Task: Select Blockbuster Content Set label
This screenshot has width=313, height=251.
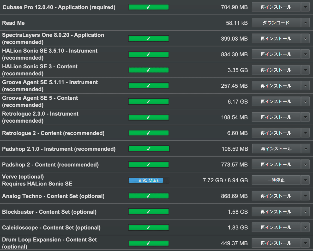Action: (x=49, y=212)
